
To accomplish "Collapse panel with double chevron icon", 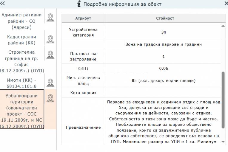I will click(x=2, y=3).
